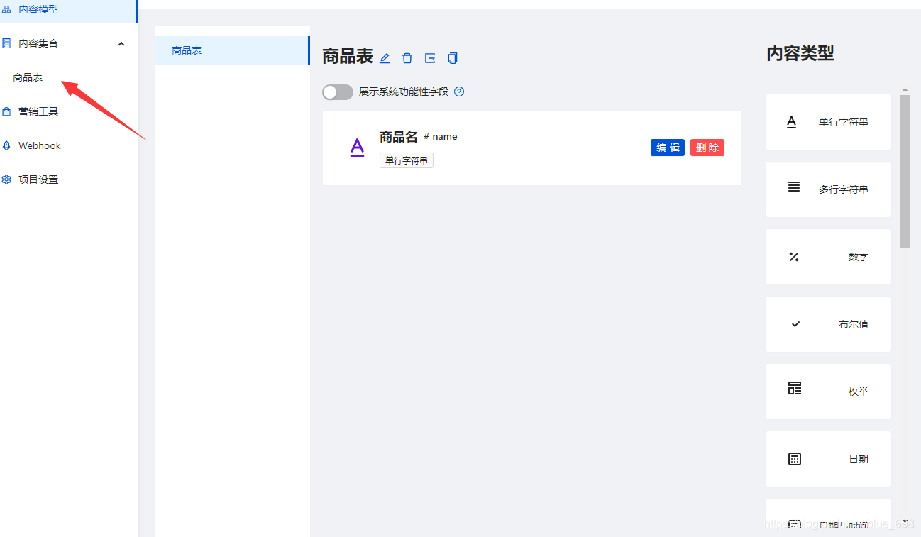The image size is (921, 537).
Task: Click the content type list scrollbar thumb
Action: (905, 172)
